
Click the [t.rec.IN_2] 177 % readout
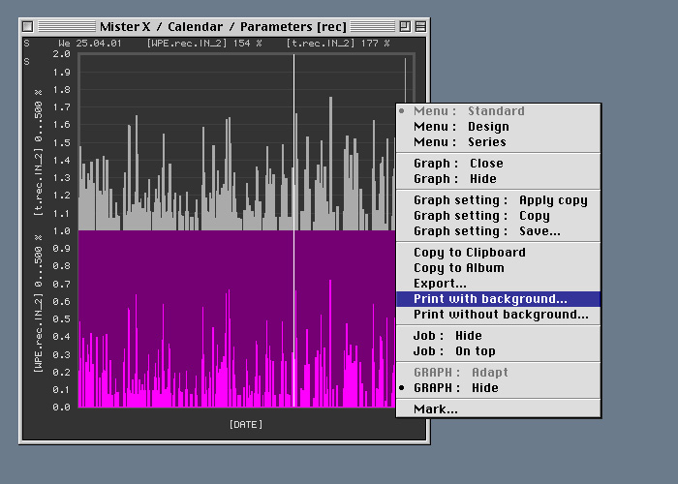(338, 44)
